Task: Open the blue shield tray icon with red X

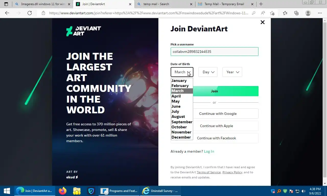Action: click(x=273, y=191)
